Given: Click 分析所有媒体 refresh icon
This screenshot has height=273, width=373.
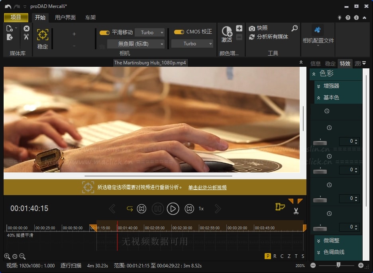Looking at the screenshot, I should tap(252, 37).
